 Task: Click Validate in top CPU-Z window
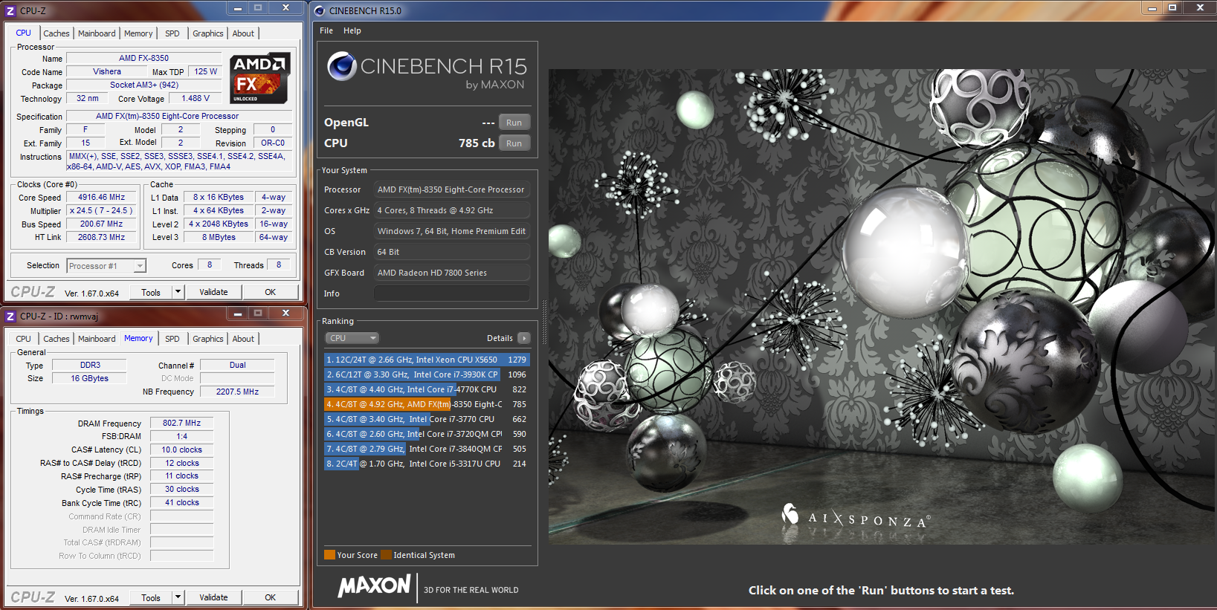click(213, 292)
